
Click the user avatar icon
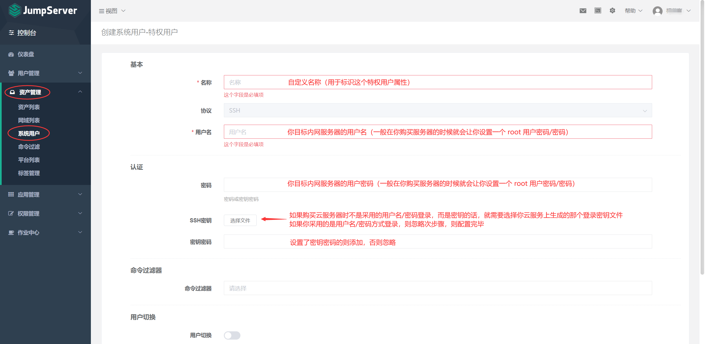[657, 11]
